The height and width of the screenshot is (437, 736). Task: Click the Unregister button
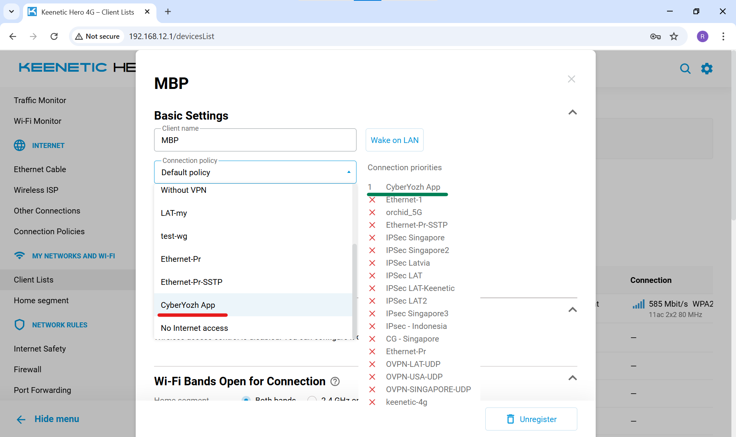pyautogui.click(x=531, y=419)
